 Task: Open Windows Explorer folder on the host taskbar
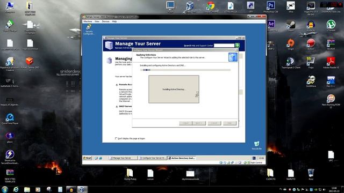(27, 189)
